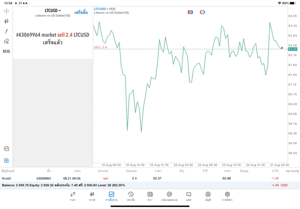Click the red-blue circle chart icon
Image resolution: width=300 pixels, height=209 pixels.
point(202,12)
